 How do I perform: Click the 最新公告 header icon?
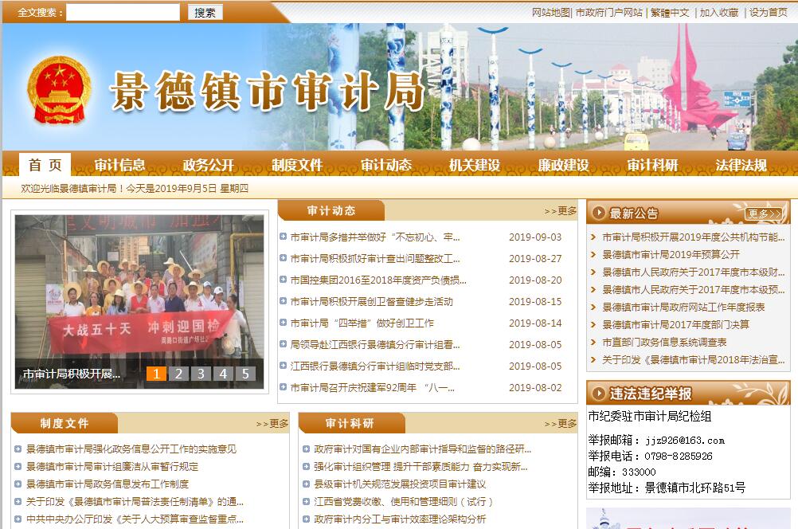[x=599, y=214]
